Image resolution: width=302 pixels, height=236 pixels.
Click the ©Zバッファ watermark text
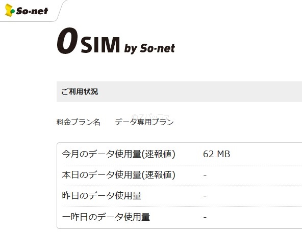click(150, 117)
